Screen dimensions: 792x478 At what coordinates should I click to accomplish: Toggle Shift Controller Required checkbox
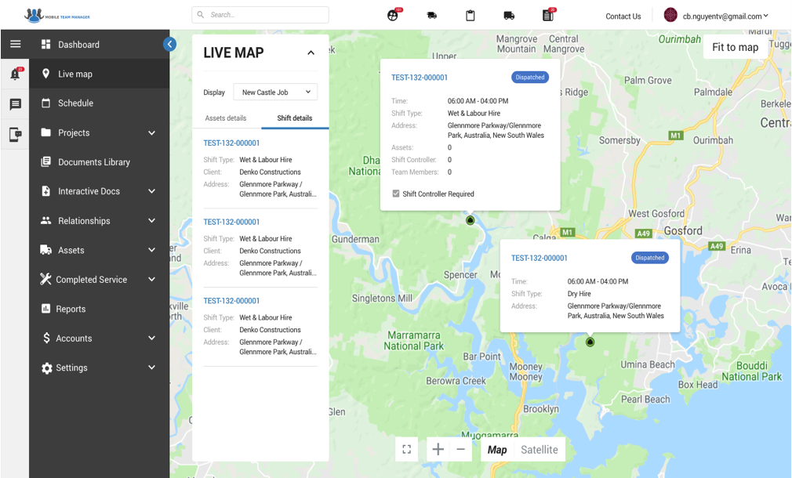pos(396,194)
